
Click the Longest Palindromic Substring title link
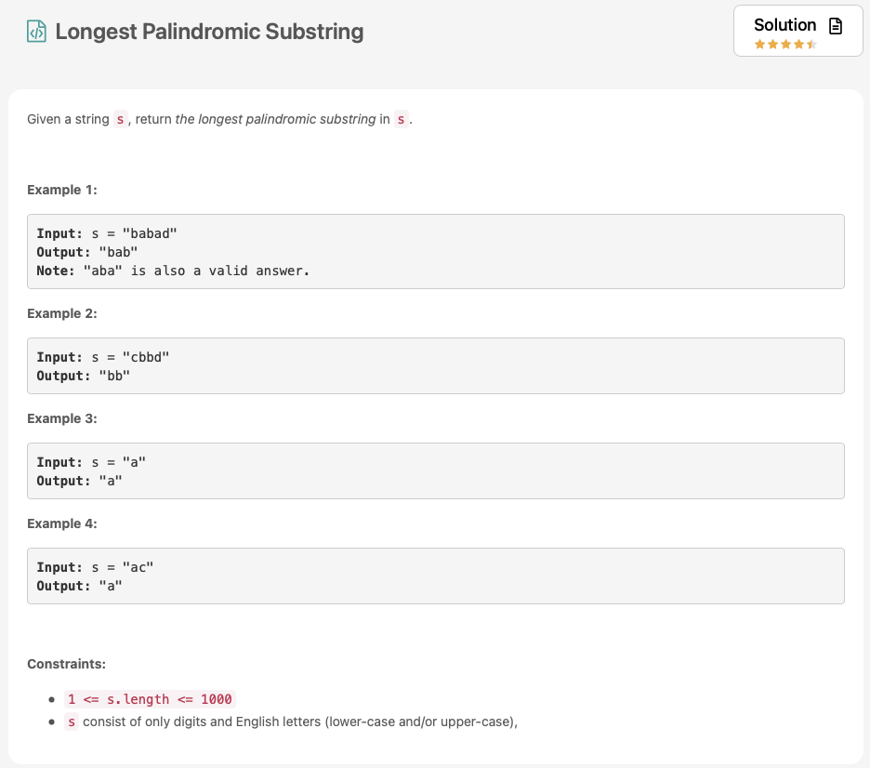tap(208, 32)
